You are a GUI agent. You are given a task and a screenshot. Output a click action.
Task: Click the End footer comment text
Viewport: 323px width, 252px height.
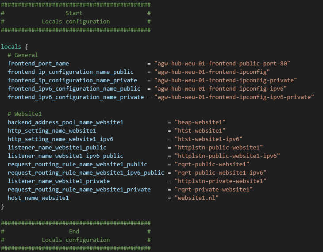[74, 231]
